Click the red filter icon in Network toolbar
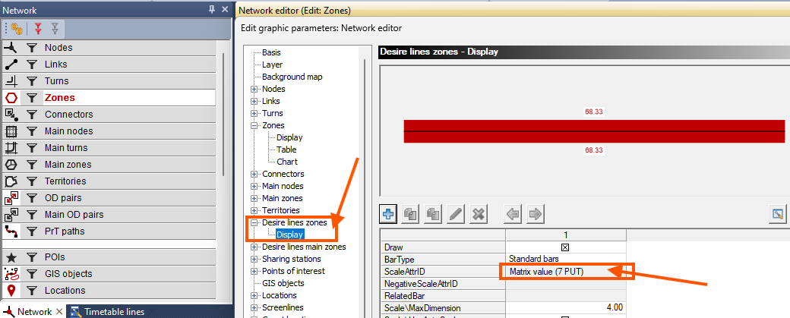Screen dimensions: 790x318 (37, 29)
